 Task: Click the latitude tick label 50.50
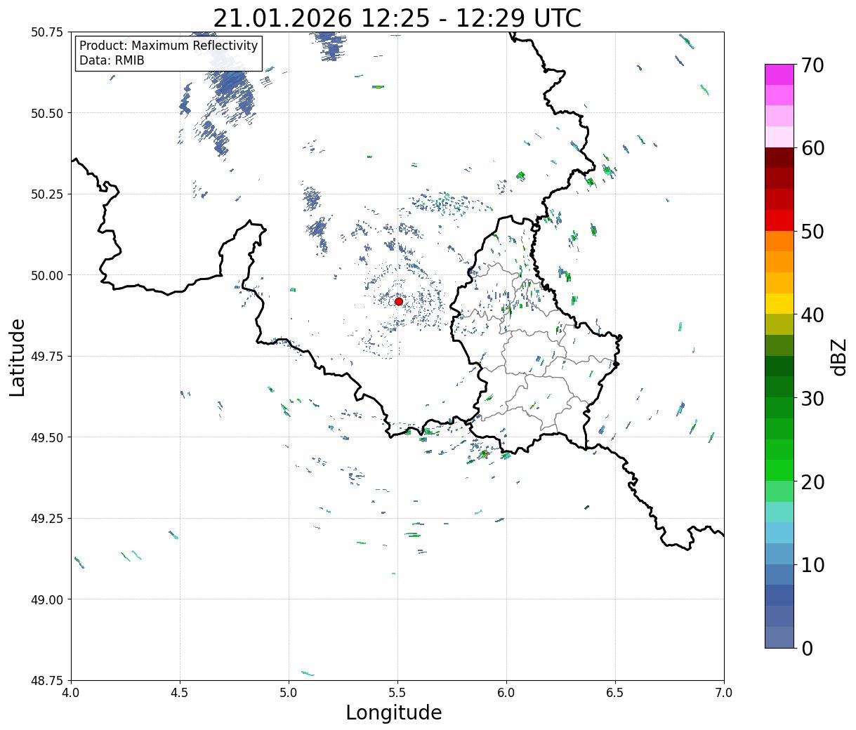tap(47, 113)
